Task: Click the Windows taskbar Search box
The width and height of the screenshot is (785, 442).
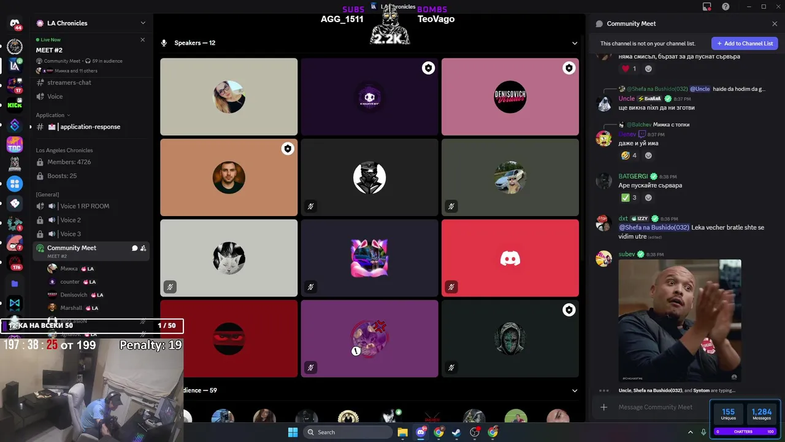Action: click(348, 432)
